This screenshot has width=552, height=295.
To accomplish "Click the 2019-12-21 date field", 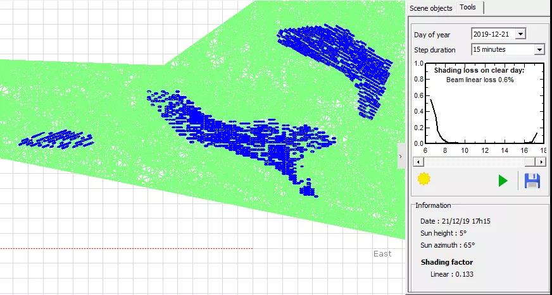I will coord(492,34).
